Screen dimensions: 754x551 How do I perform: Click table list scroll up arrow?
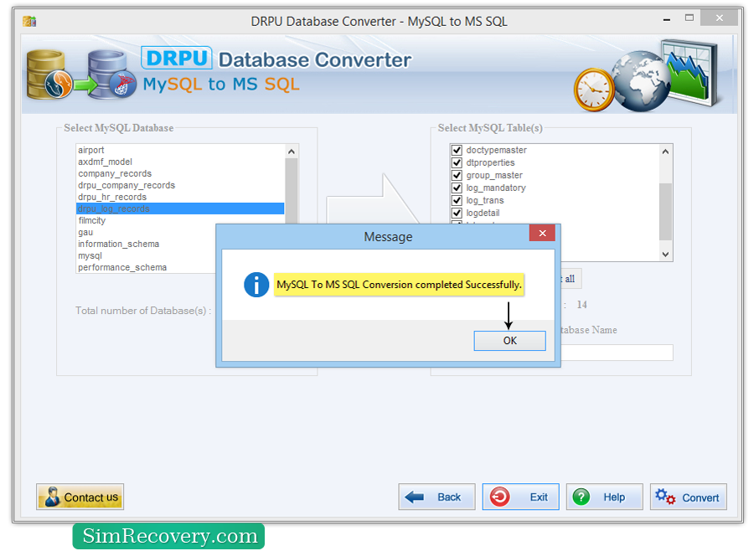tap(665, 152)
